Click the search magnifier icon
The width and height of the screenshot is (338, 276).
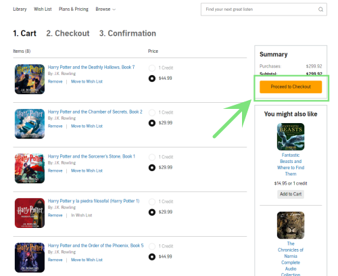[320, 9]
